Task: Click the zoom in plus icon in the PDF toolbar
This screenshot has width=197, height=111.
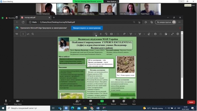Action: click(101, 34)
